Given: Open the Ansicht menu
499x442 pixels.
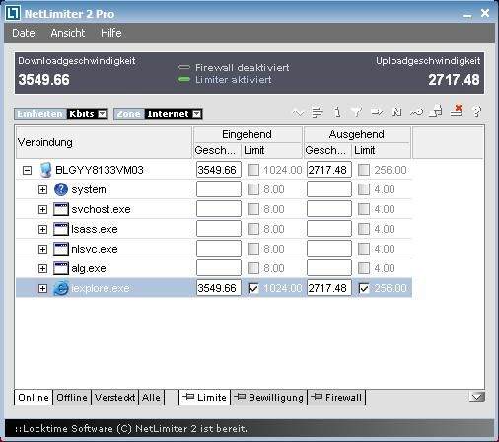Looking at the screenshot, I should coord(68,33).
